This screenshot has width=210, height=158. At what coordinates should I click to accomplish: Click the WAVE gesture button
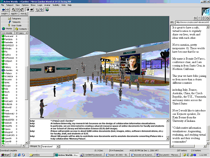click(24, 14)
